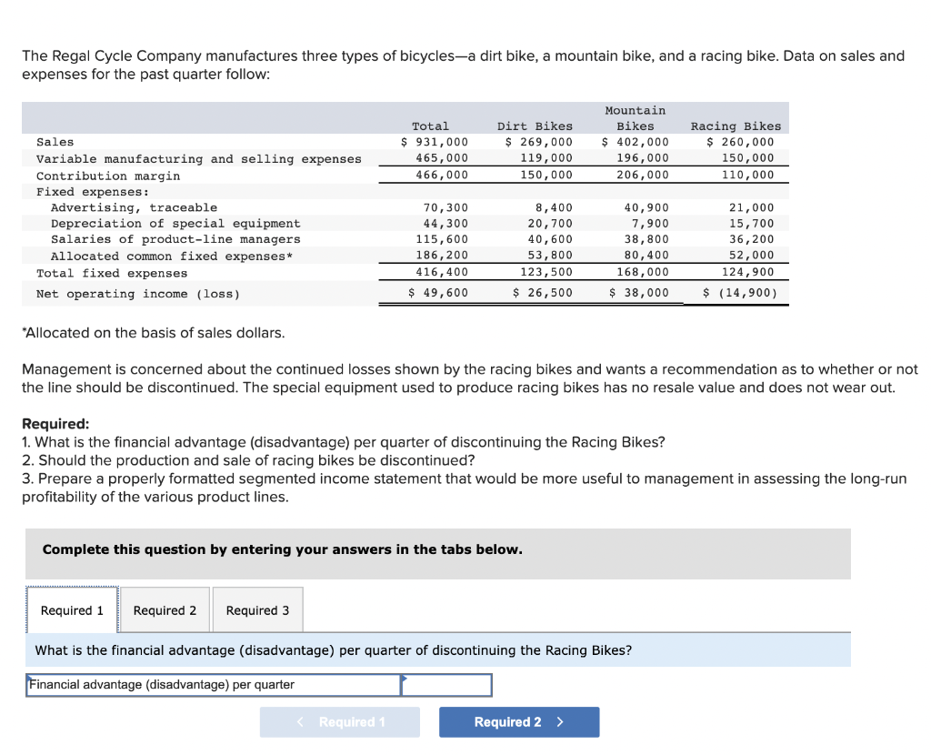
Task: Click Dirt Bikes total fixed 123,500
Action: point(546,272)
